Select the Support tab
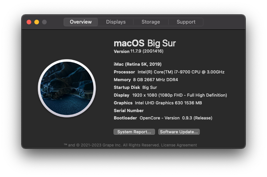The height and width of the screenshot is (177, 267). click(x=186, y=22)
